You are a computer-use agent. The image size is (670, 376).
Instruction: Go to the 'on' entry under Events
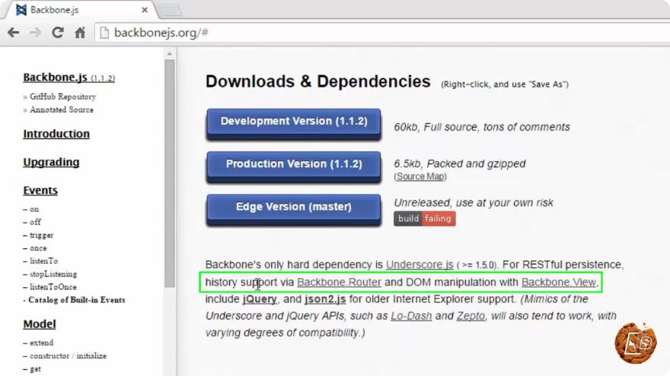click(34, 210)
